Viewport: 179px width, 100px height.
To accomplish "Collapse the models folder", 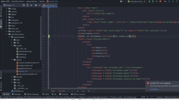I will [x=12, y=46].
